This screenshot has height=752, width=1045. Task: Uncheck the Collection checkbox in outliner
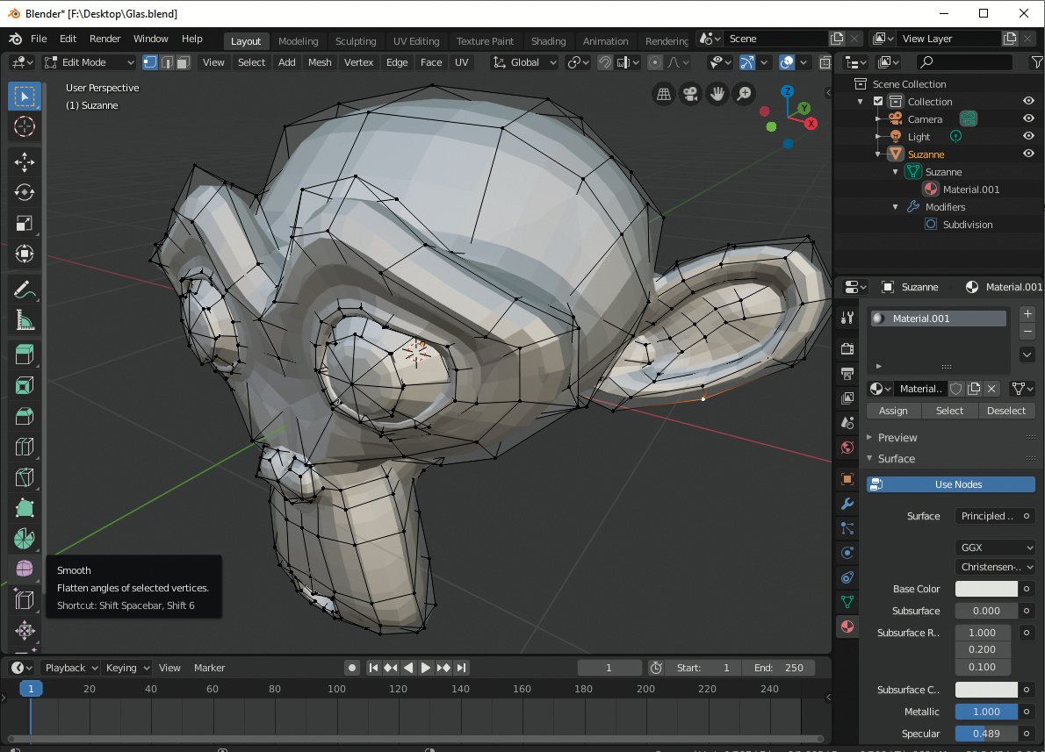tap(878, 102)
